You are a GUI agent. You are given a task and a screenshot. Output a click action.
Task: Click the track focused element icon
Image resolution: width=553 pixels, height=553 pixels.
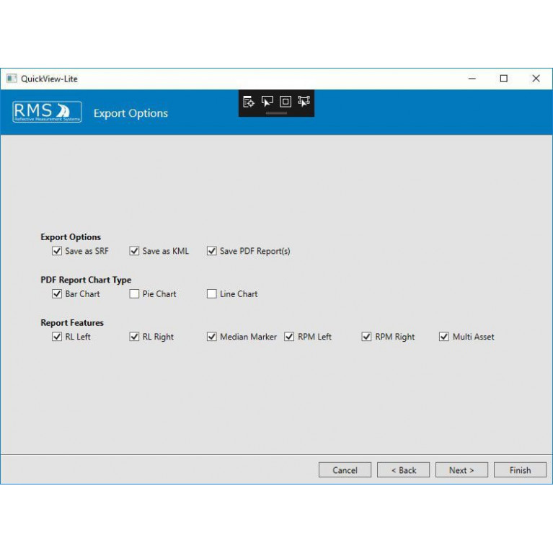pyautogui.click(x=304, y=102)
